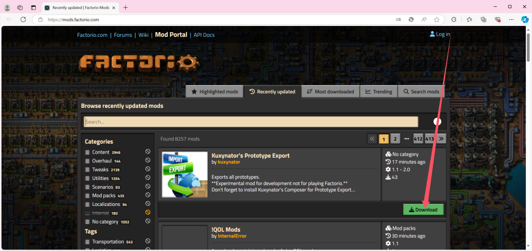Exclude the Content category via ban icon
Image resolution: width=532 pixels, height=251 pixels.
148,152
